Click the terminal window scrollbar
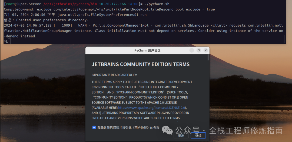The width and height of the screenshot is (292, 142). point(284,39)
